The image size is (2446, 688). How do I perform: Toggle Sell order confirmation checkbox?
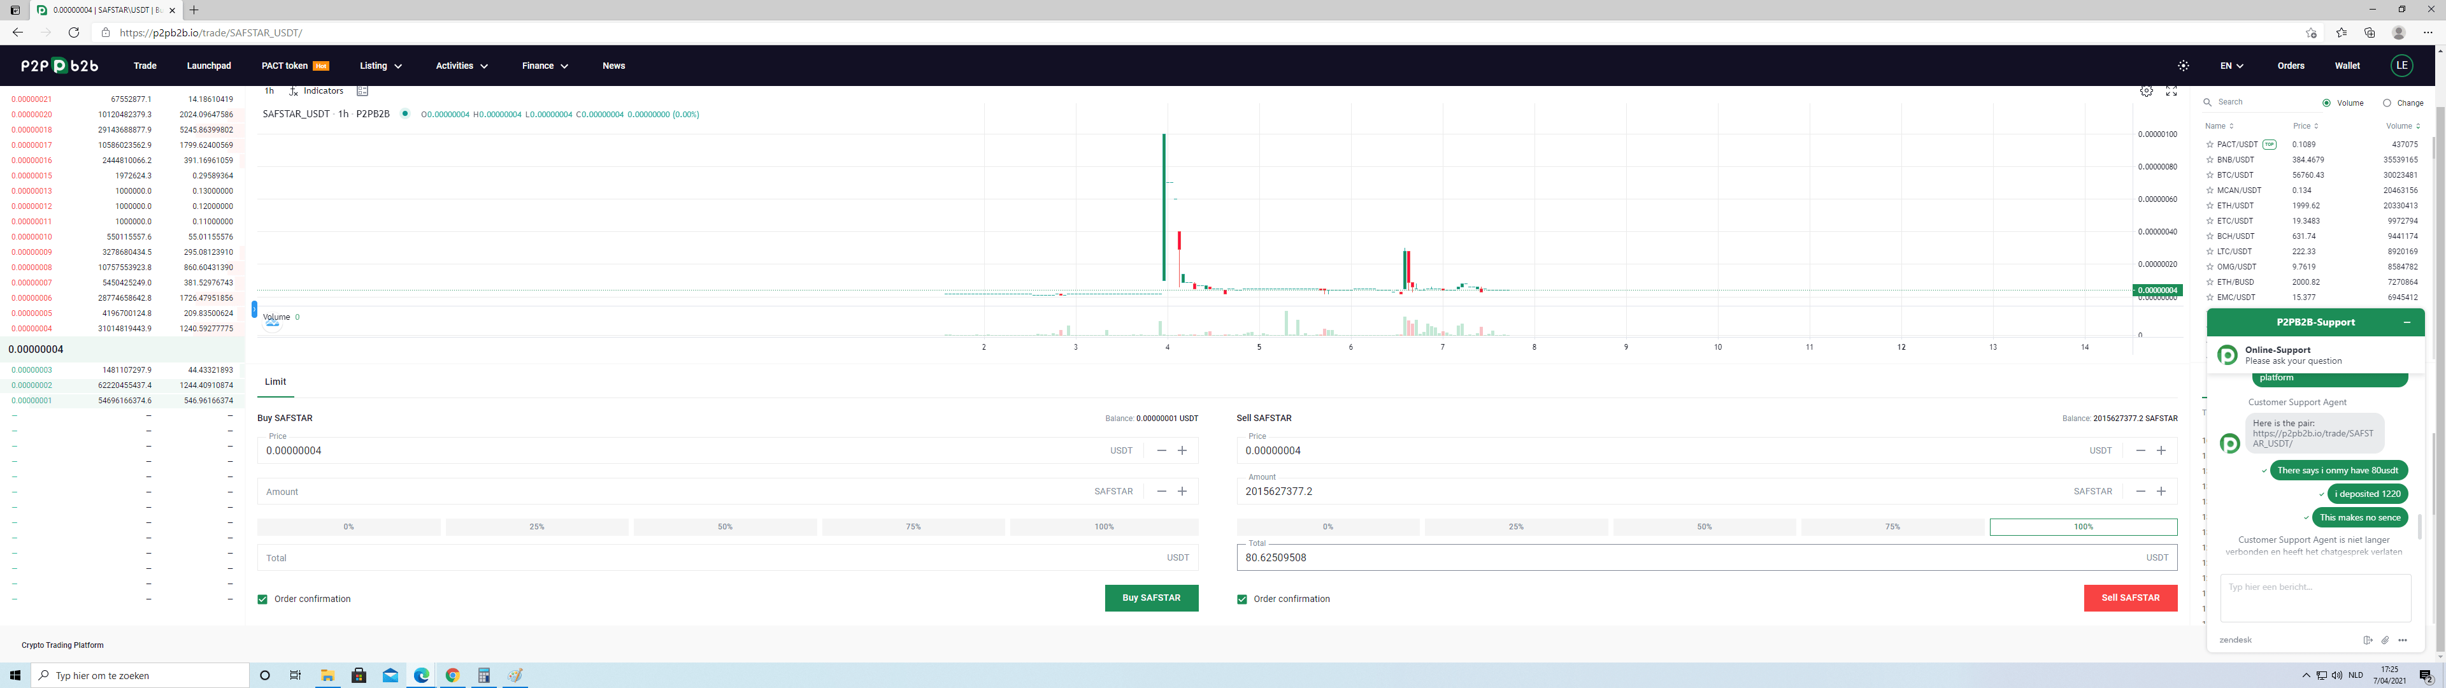tap(1242, 599)
